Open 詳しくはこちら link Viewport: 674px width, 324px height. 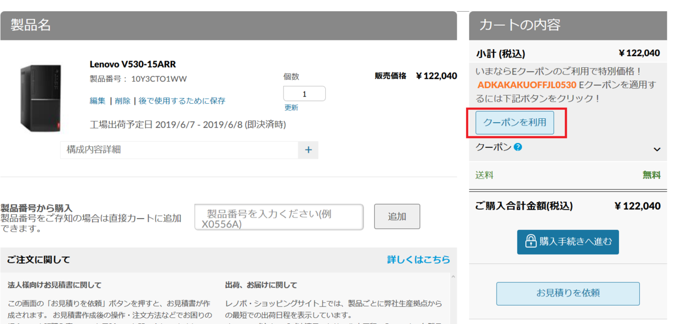point(418,260)
